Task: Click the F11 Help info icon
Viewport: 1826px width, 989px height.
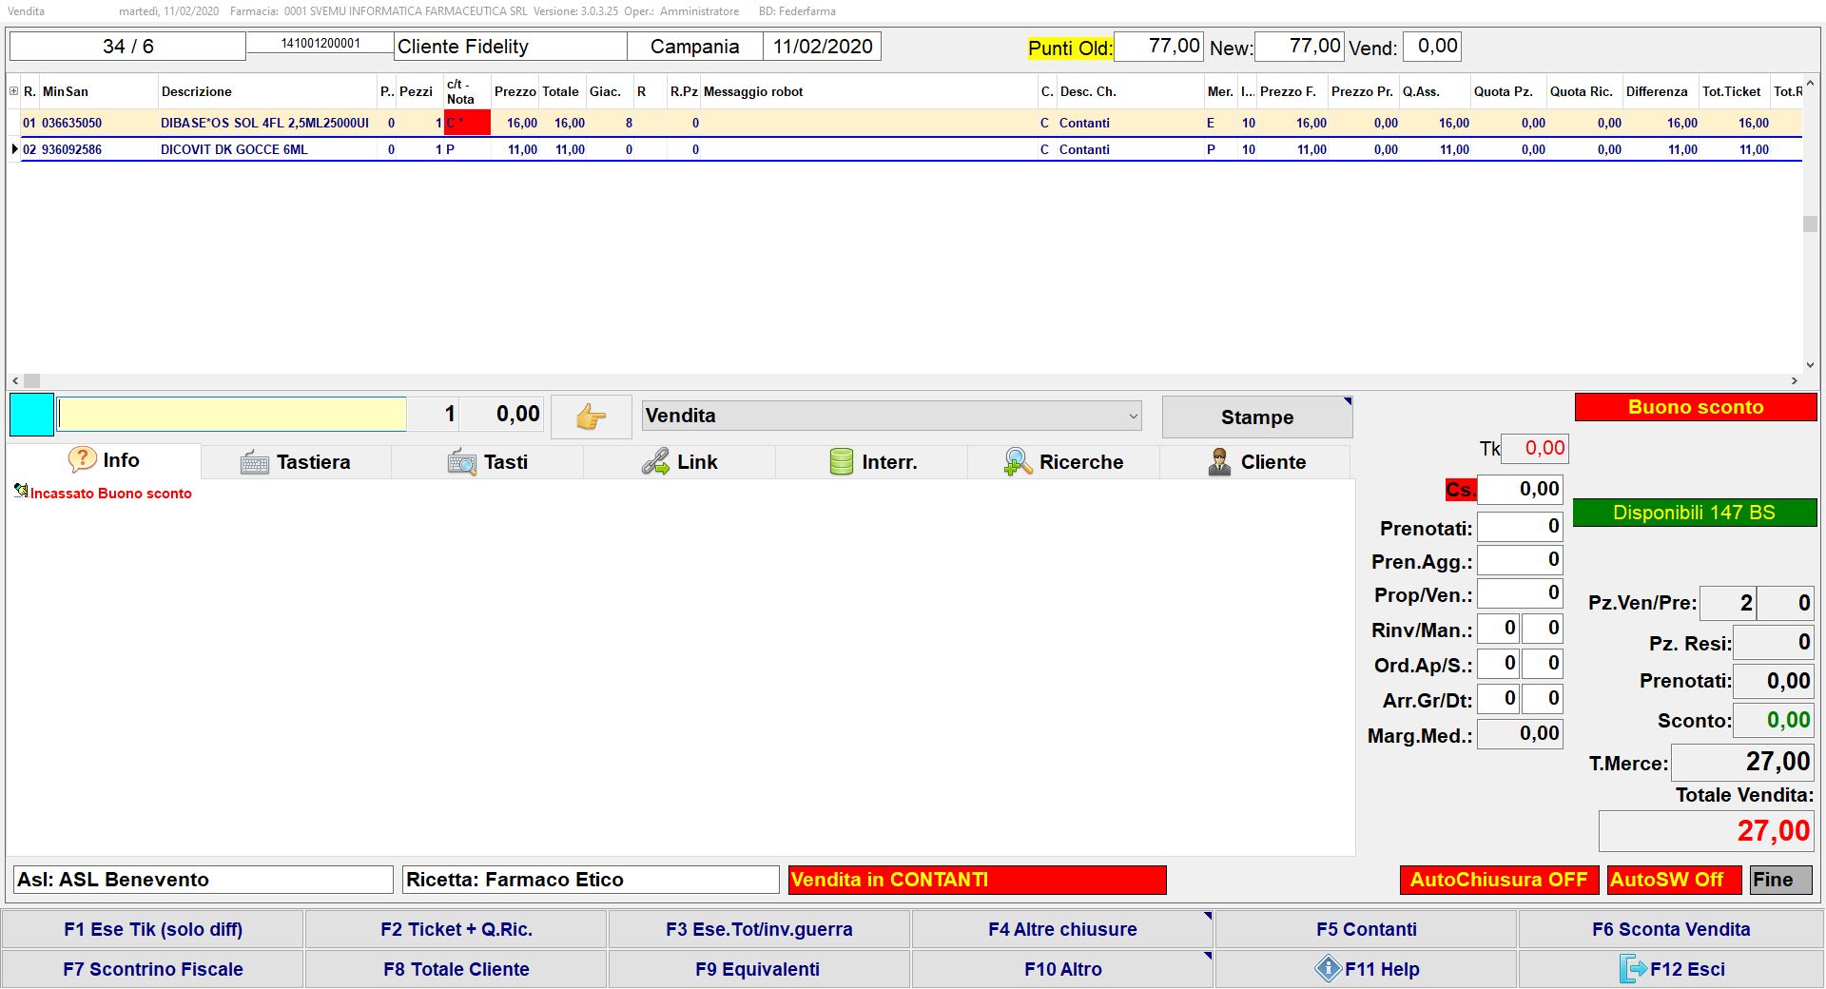Action: click(1328, 969)
